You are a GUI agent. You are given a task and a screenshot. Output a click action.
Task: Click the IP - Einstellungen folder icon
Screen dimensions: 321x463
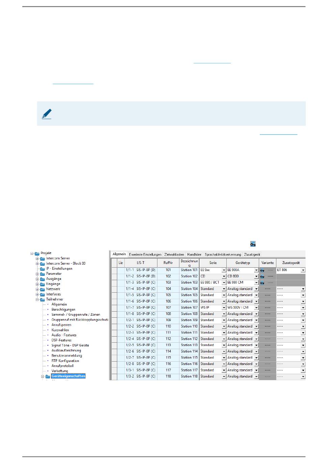43,269
